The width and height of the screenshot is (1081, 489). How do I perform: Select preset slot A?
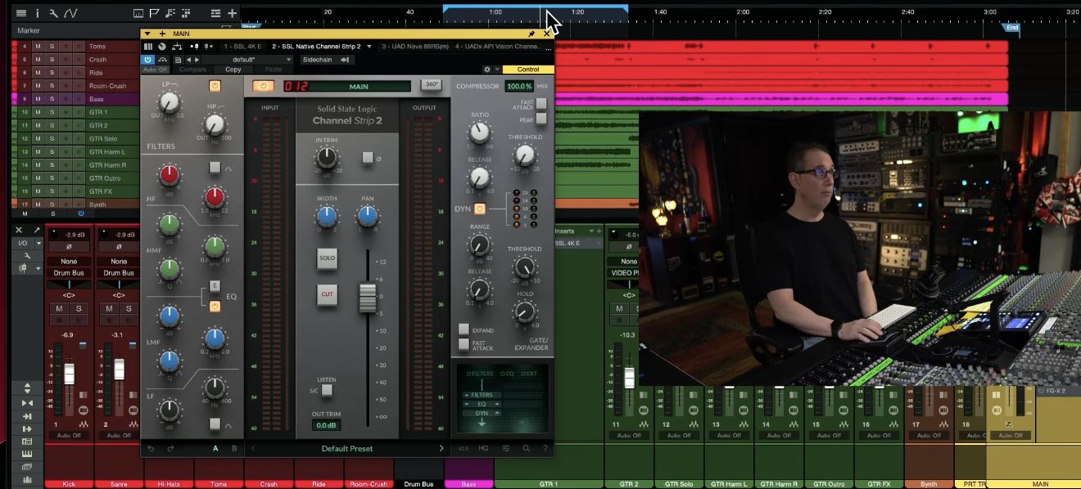[x=216, y=448]
